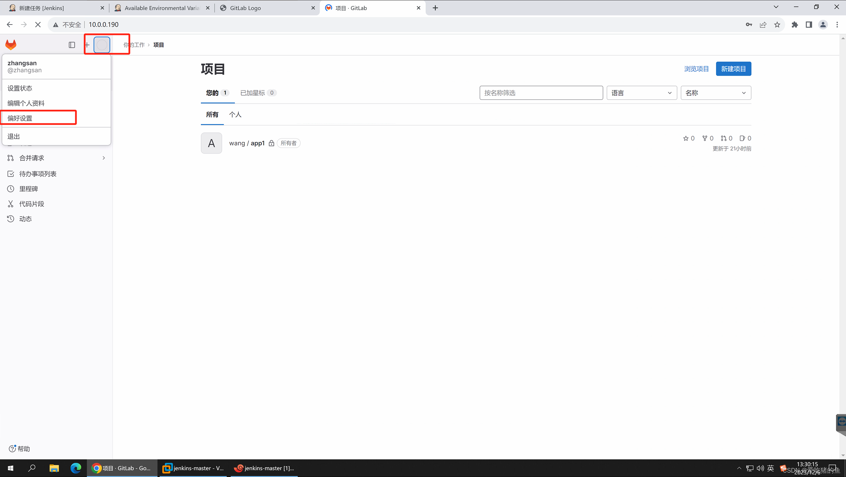
Task: Open Microsoft Edge from taskbar
Action: (x=76, y=468)
